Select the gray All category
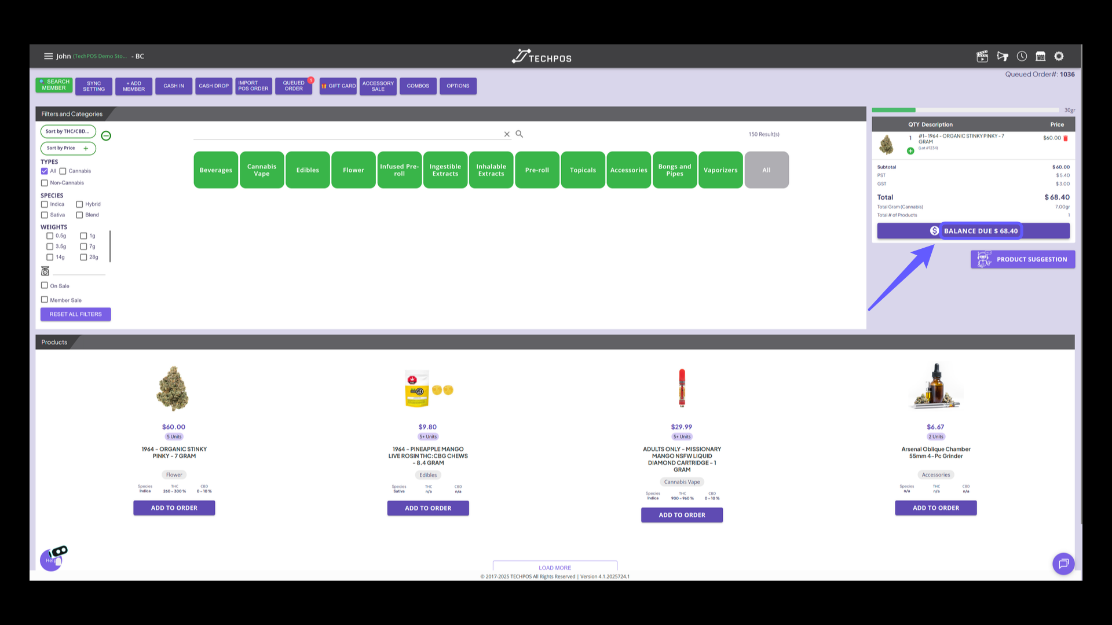This screenshot has width=1112, height=625. [767, 170]
